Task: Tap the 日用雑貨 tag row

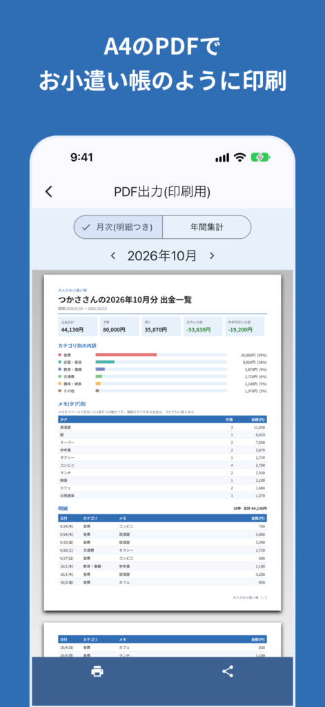Action: [162, 496]
